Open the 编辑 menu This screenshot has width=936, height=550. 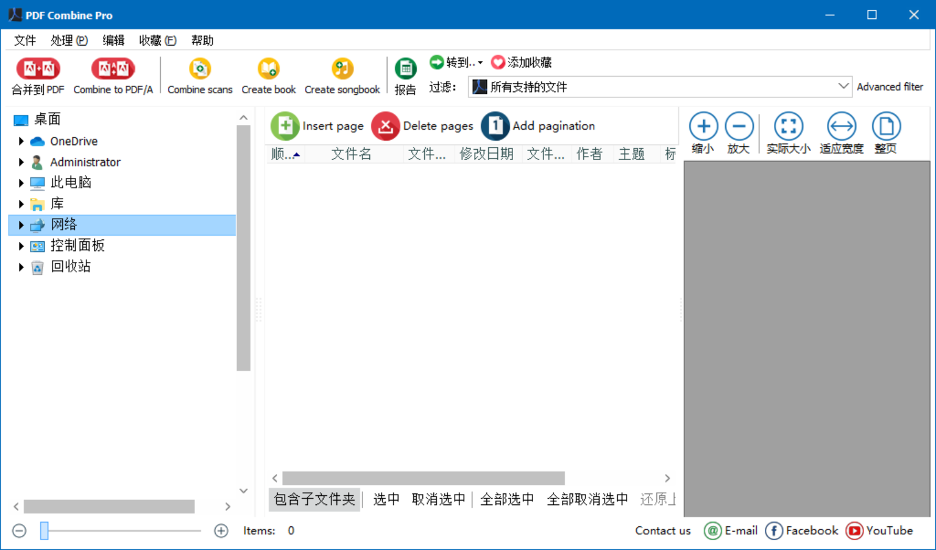point(113,40)
